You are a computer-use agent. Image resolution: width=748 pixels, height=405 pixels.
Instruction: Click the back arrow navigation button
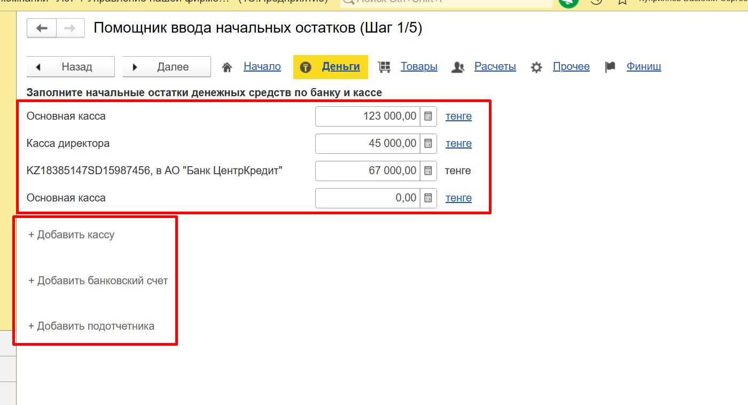pyautogui.click(x=41, y=28)
